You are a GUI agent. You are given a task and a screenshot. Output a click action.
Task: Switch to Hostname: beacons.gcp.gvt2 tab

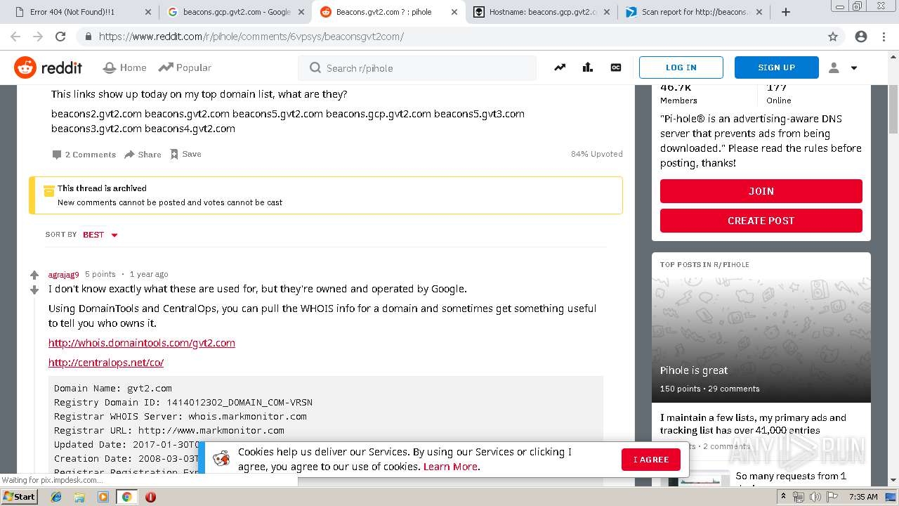click(x=542, y=12)
